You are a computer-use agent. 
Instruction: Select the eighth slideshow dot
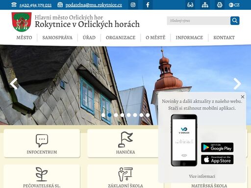148,115
